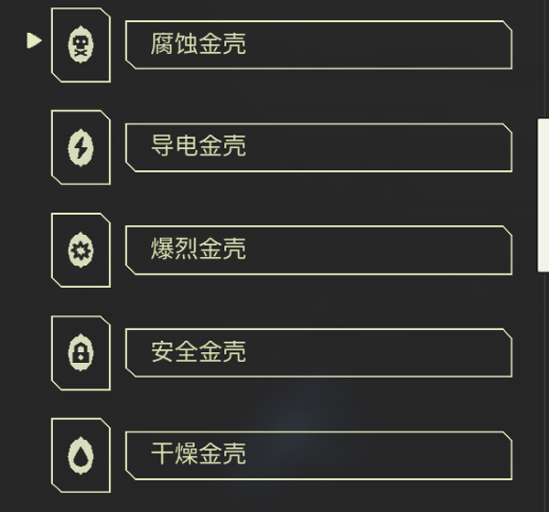
Task: Click the list scrollbar handle on the right
Action: [x=543, y=194]
